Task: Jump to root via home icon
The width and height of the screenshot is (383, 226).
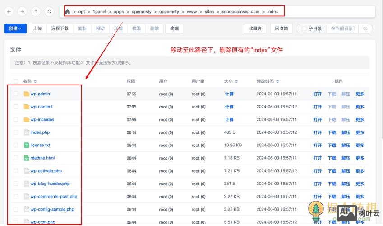Action: (68, 12)
